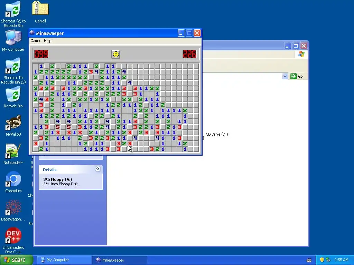
Task: Click the 9:55 AM system clock
Action: coord(341,260)
